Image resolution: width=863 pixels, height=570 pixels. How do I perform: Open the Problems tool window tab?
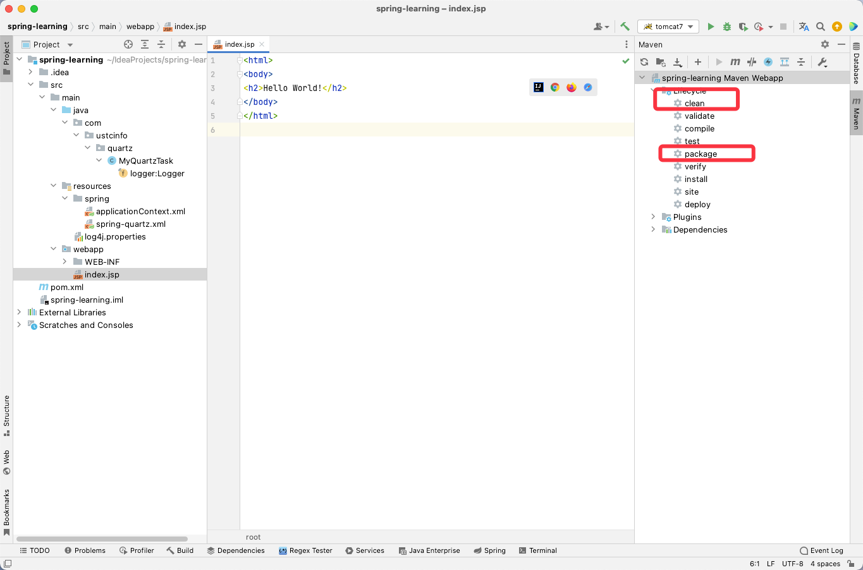point(85,550)
